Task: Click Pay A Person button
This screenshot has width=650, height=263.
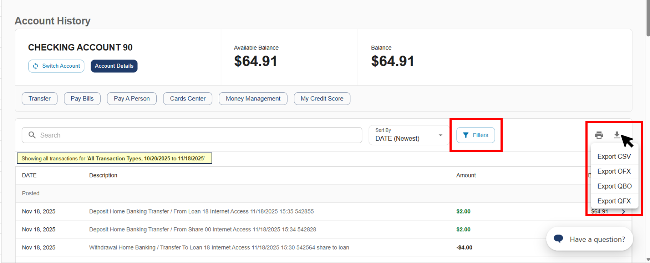Action: 132,99
